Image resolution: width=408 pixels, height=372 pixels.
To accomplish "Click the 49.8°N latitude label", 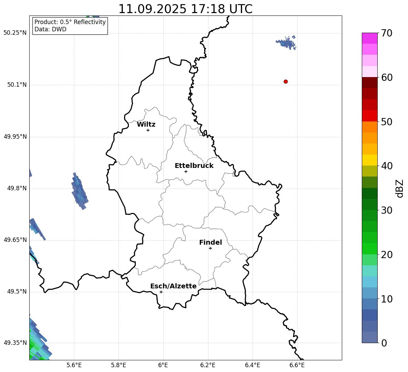I will click(17, 188).
